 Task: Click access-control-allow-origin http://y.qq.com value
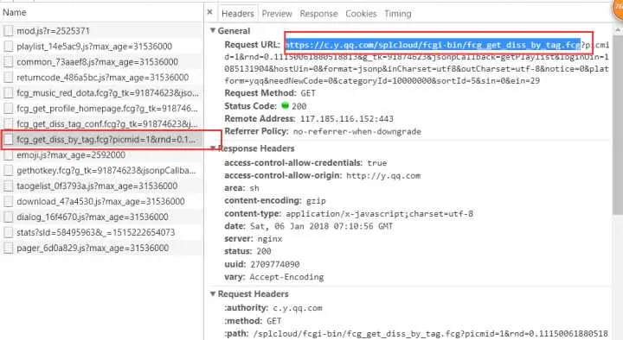click(x=383, y=175)
